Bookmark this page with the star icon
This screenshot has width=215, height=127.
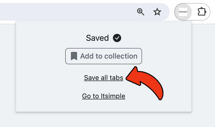[x=157, y=12]
